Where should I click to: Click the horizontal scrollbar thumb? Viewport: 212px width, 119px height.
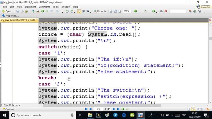click(x=102, y=105)
